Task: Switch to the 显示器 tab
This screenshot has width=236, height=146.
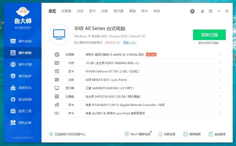Action: click(x=119, y=11)
